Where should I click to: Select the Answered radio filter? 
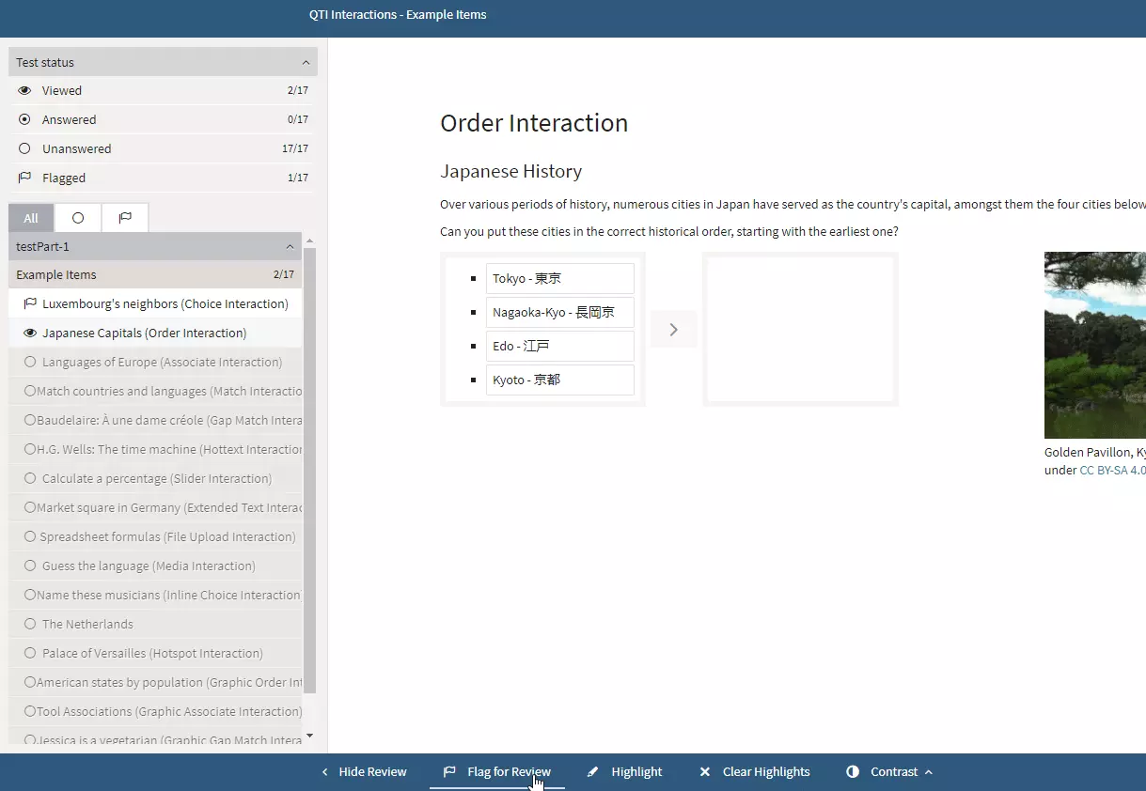tap(24, 119)
